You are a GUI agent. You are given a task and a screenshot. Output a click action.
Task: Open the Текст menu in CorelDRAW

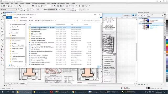pyautogui.click(x=48, y=3)
